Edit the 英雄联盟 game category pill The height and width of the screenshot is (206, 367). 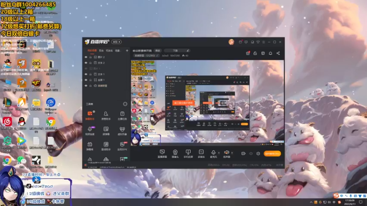click(x=146, y=55)
